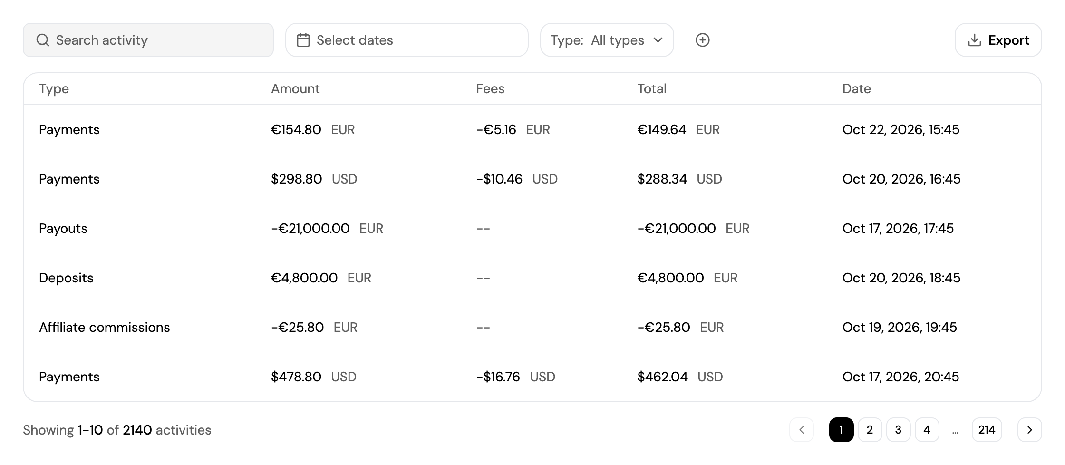Focus the Search activity field
Image resolution: width=1065 pixels, height=465 pixels.
point(148,40)
